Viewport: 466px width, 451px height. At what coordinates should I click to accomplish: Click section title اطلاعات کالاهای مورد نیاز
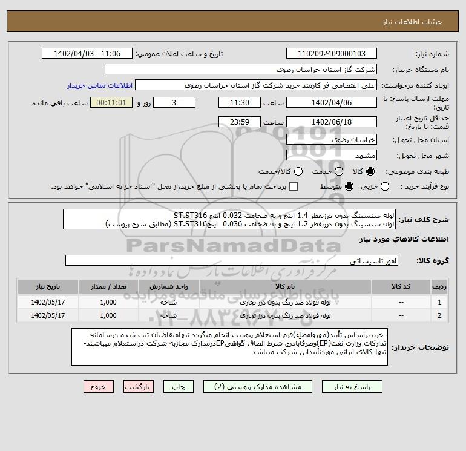pyautogui.click(x=404, y=239)
